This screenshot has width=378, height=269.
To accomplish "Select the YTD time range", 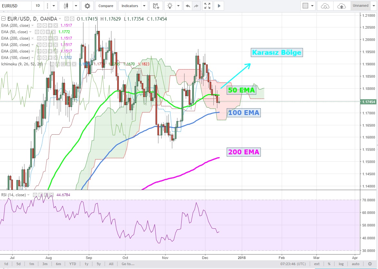I will pos(72,264).
